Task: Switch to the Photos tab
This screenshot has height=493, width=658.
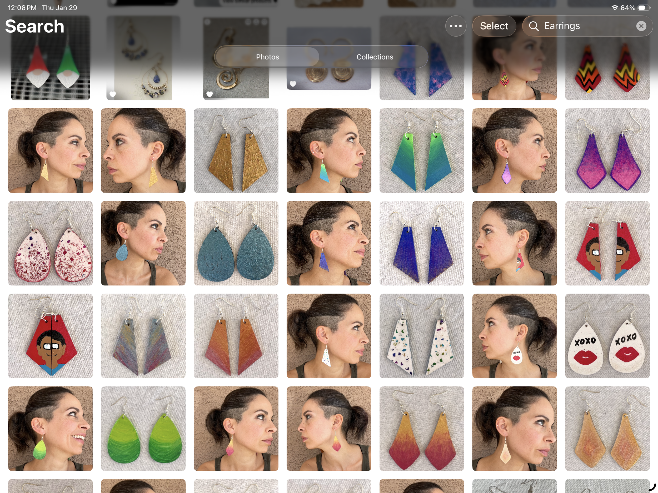Action: pyautogui.click(x=267, y=57)
